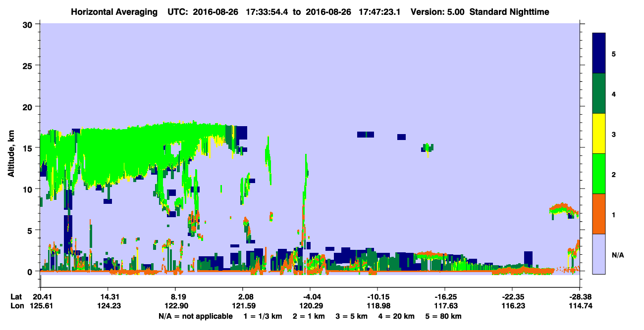Click the 'Standard Nighttime' text
The height and width of the screenshot is (330, 644).
pyautogui.click(x=509, y=11)
